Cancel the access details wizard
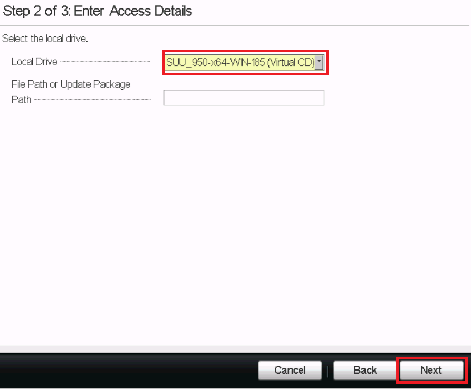 click(x=290, y=370)
